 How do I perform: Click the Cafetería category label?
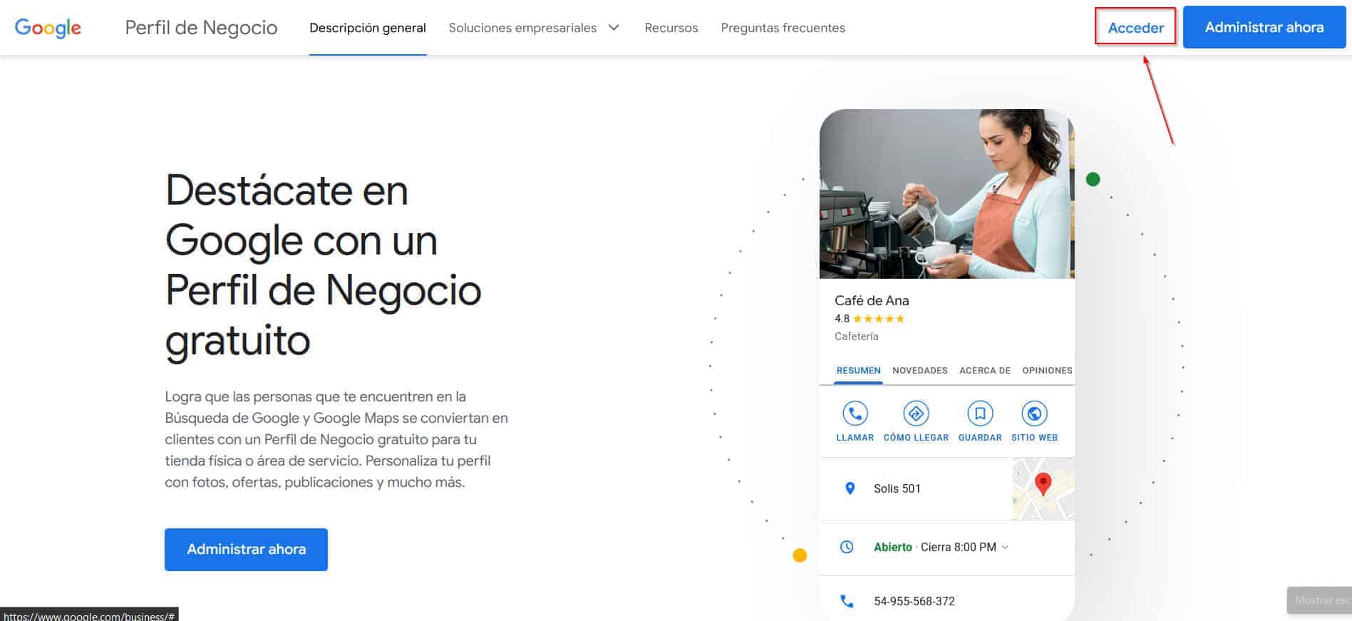pos(856,336)
